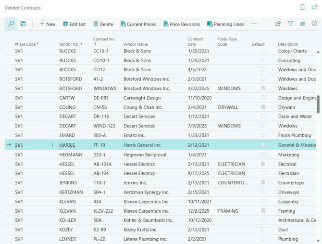Delete the selected contract
The height and width of the screenshot is (244, 322).
(x=103, y=24)
